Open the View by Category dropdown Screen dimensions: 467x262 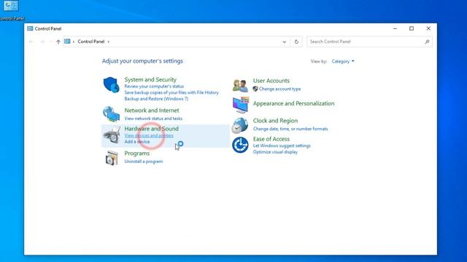click(x=343, y=61)
